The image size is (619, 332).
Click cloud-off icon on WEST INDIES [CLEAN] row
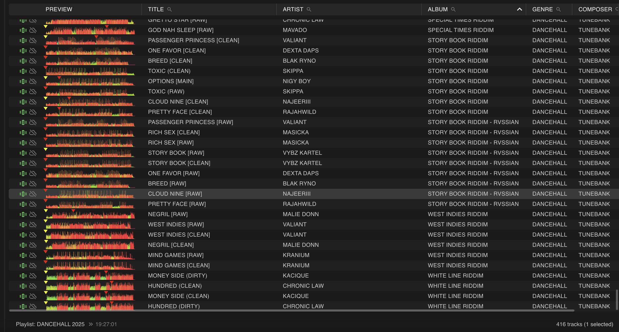(33, 235)
